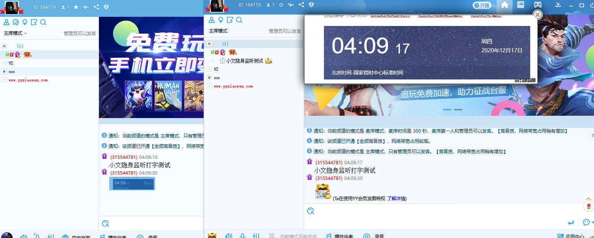This screenshot has height=238, width=594.
Task: Expand the chat bubble dropdown near send
Action: point(592,222)
